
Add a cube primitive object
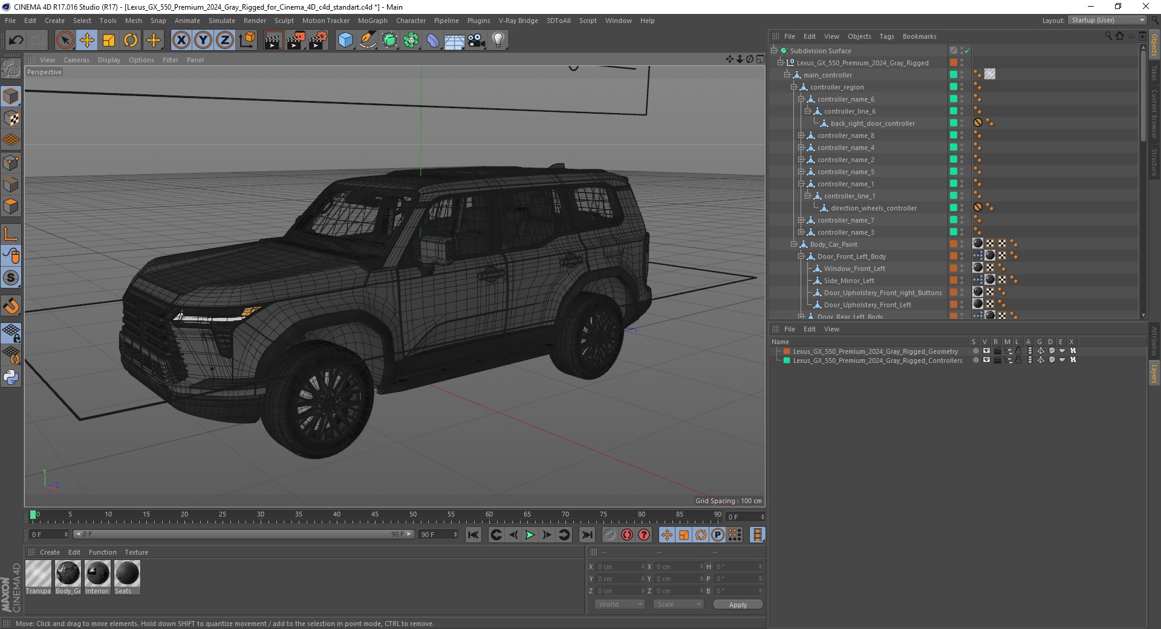[345, 41]
